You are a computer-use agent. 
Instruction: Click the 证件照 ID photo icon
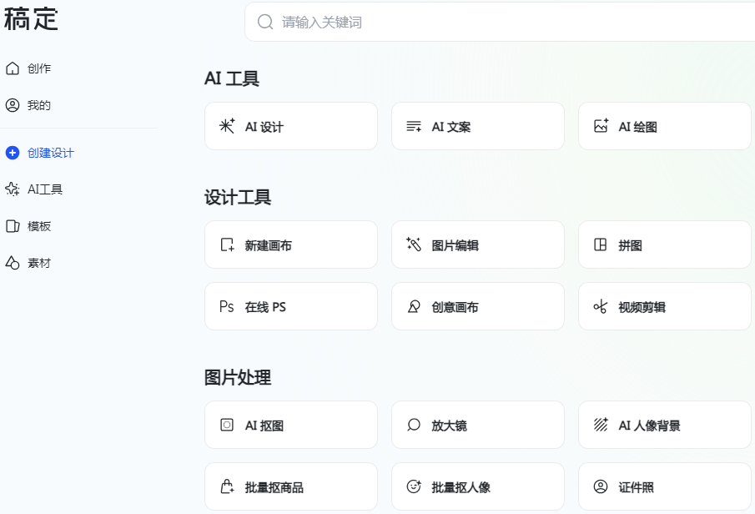601,487
